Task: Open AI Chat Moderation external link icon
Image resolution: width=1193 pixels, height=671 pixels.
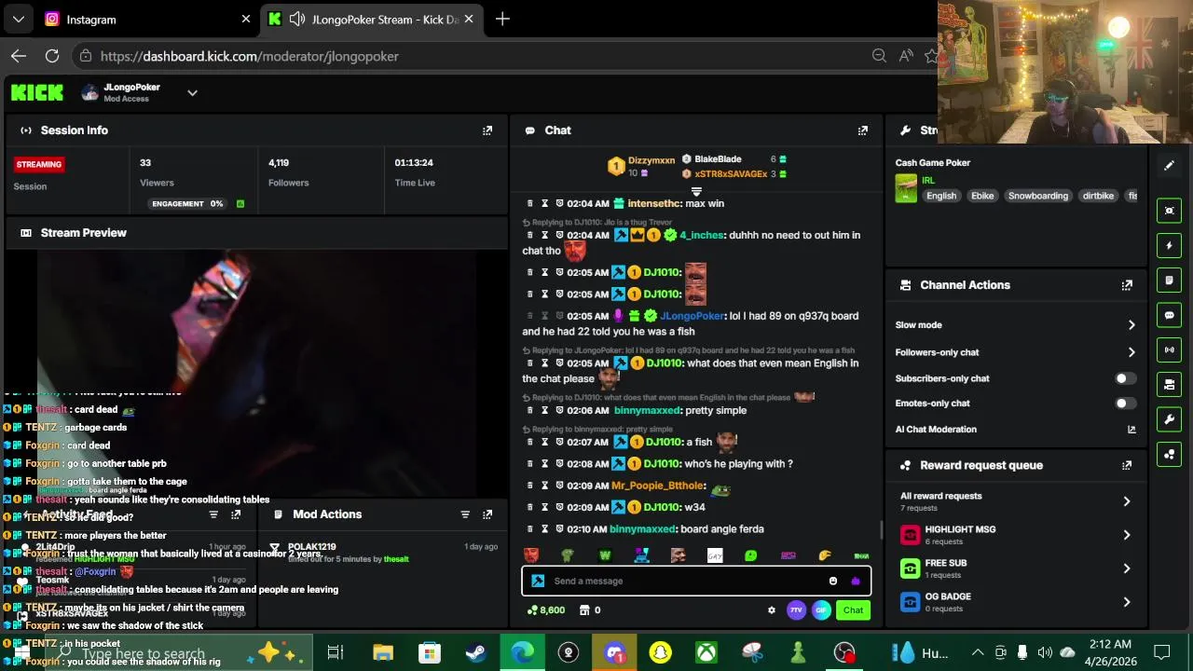Action: coord(1131,430)
